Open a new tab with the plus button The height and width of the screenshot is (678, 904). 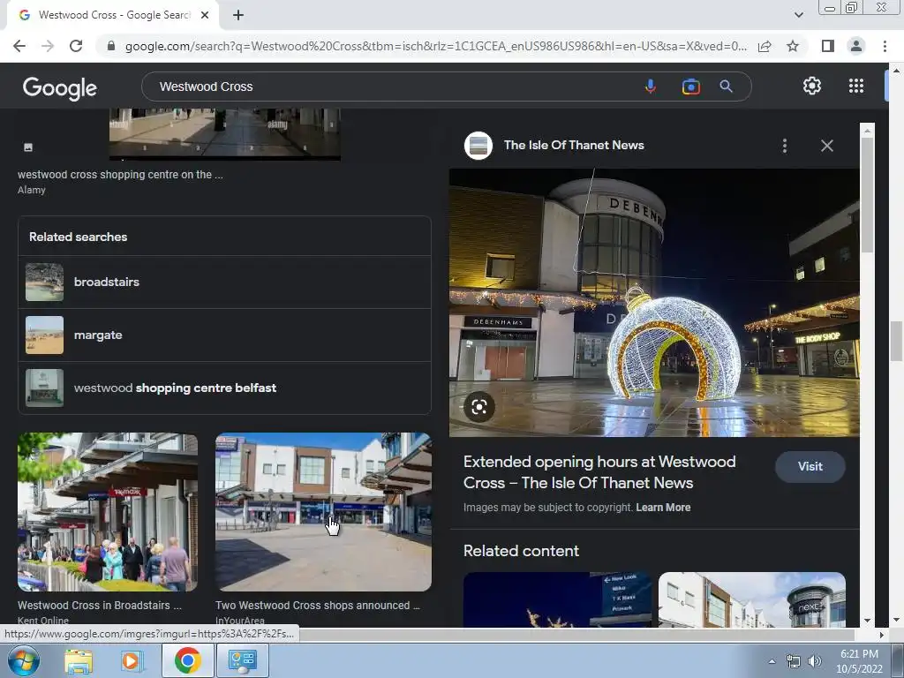[x=238, y=15]
